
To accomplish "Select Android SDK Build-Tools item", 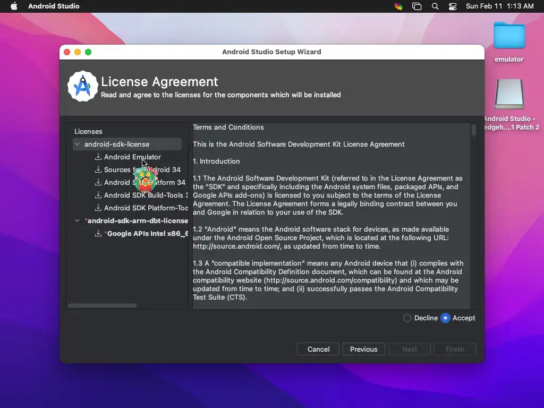I will [x=146, y=195].
